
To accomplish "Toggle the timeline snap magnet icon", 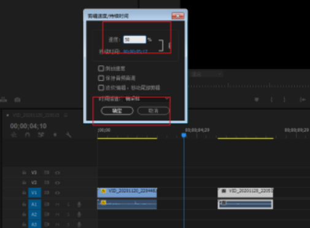I will pos(27,135).
